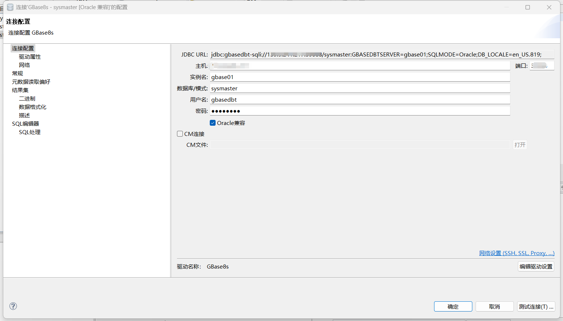The image size is (563, 321).
Task: Open SQL处理 settings page
Action: (29, 132)
